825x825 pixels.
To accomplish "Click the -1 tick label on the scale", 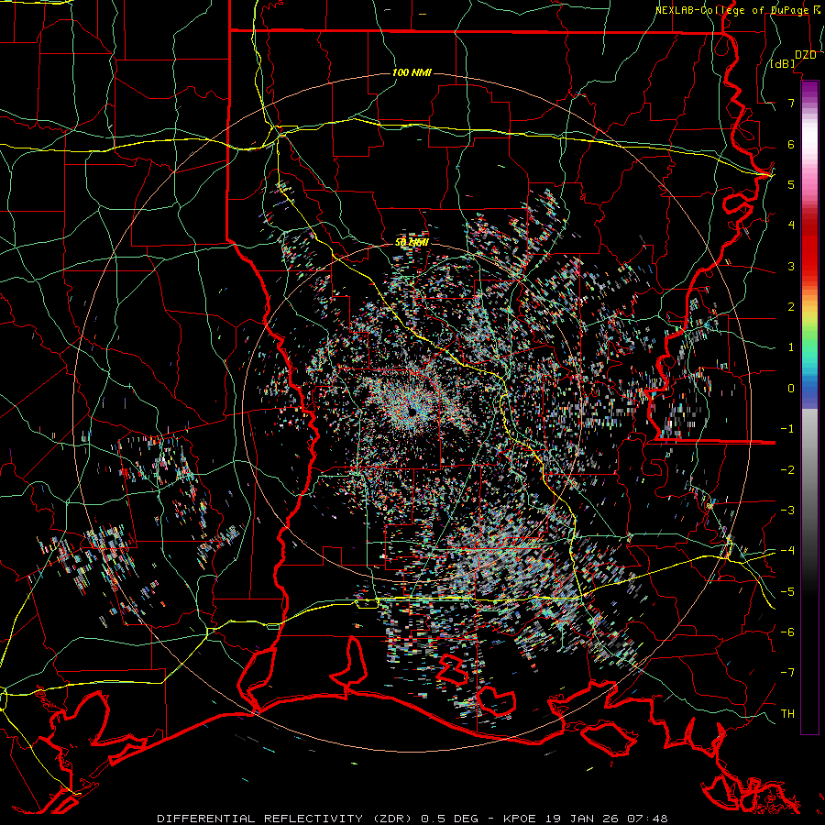I will (x=787, y=429).
